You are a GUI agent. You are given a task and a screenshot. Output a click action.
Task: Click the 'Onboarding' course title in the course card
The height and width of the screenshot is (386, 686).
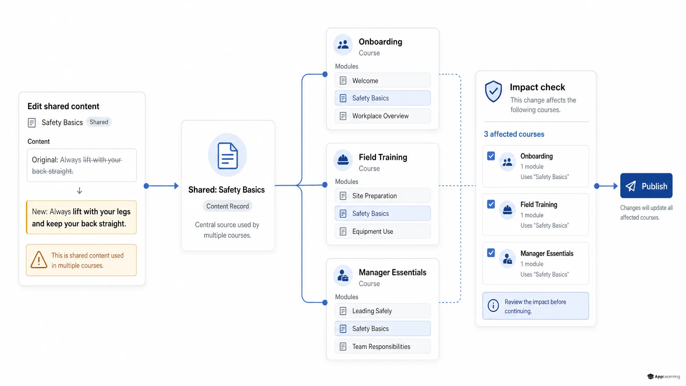[380, 42]
